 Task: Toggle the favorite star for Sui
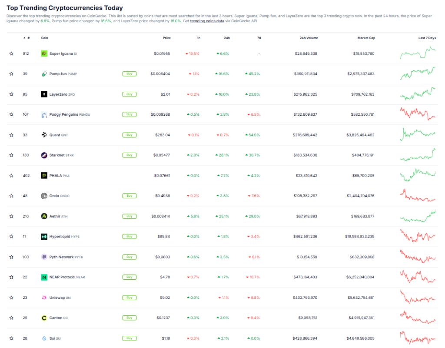coord(11,338)
